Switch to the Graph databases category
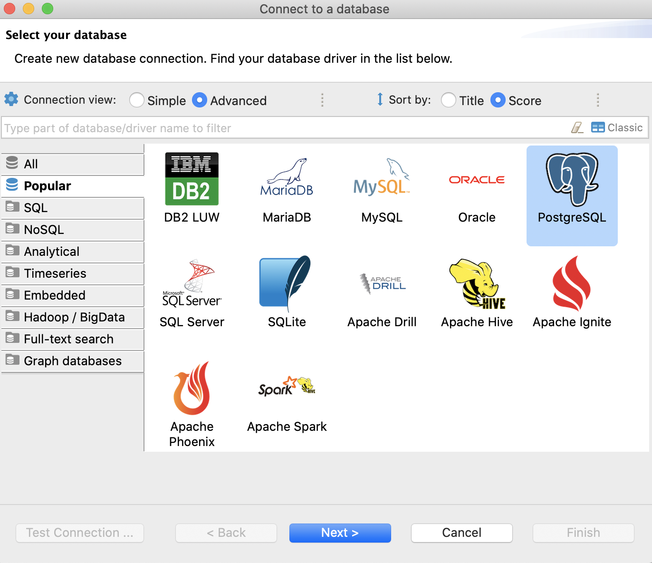Viewport: 652px width, 563px height. click(73, 361)
